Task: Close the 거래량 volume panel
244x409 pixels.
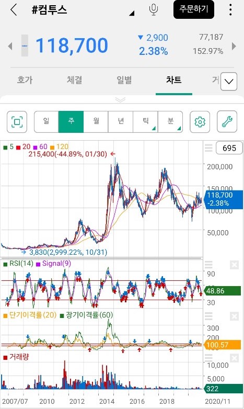Action: (235, 358)
